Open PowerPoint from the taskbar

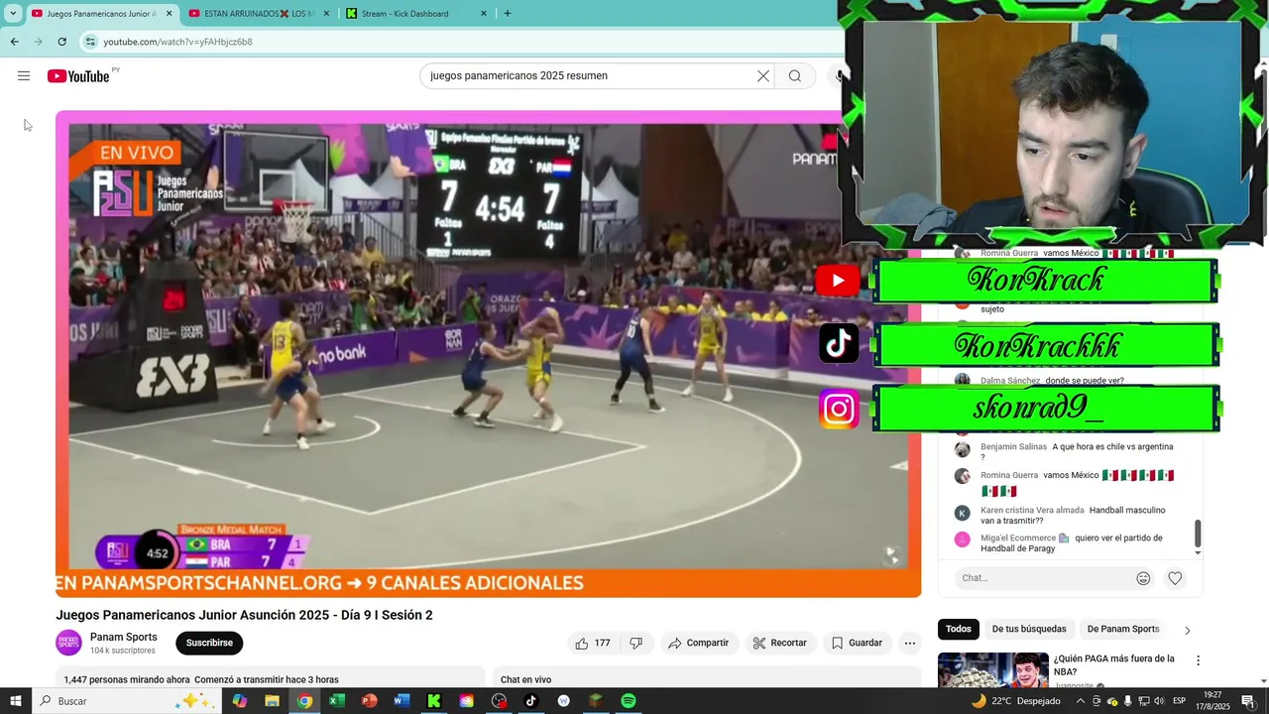coord(369,701)
